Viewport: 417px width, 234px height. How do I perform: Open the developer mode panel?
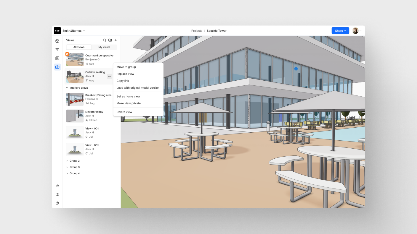(x=57, y=186)
